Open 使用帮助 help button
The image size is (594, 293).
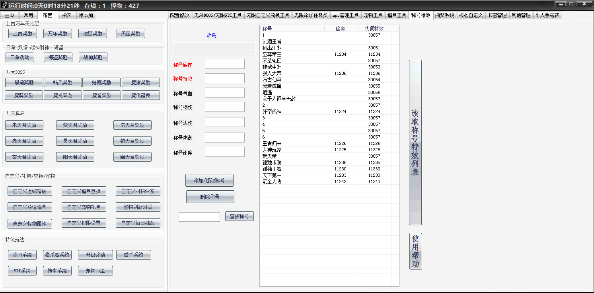tap(415, 251)
